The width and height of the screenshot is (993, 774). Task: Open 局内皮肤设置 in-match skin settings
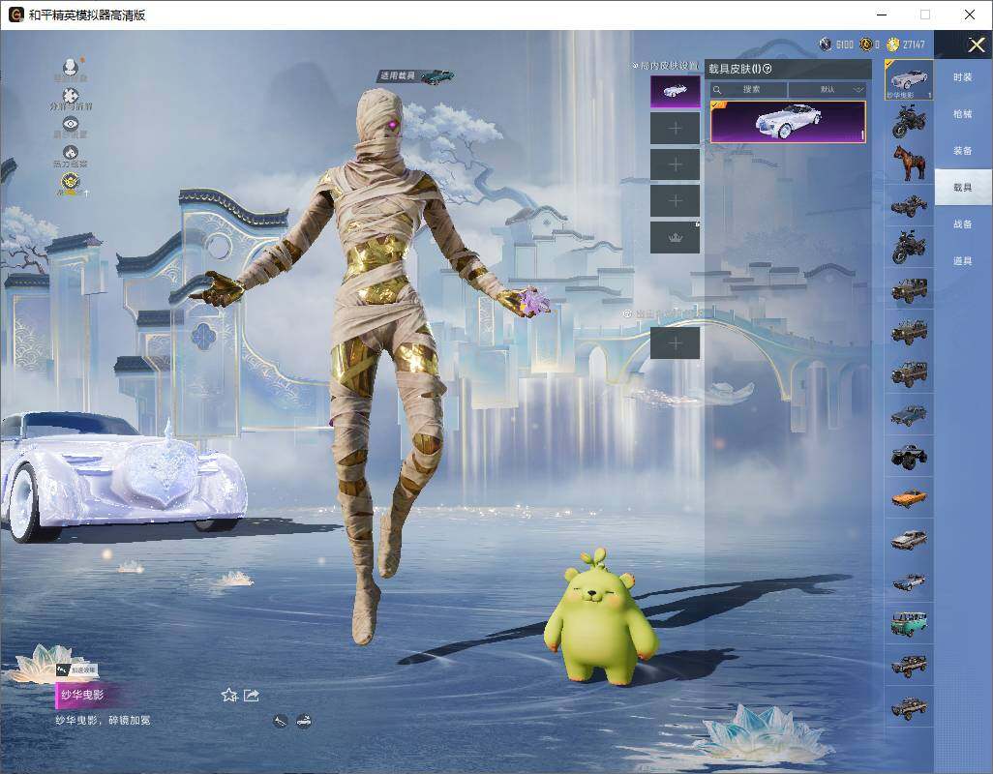pyautogui.click(x=666, y=66)
